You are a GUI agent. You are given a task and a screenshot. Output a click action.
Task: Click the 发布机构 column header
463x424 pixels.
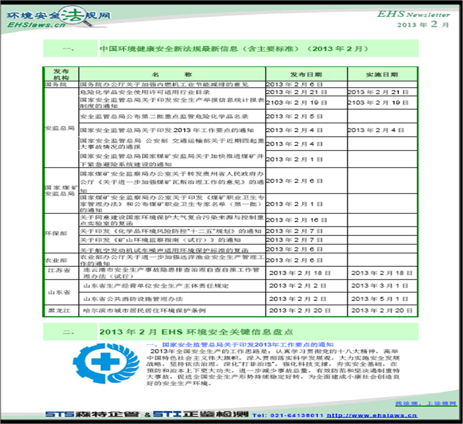click(x=61, y=74)
